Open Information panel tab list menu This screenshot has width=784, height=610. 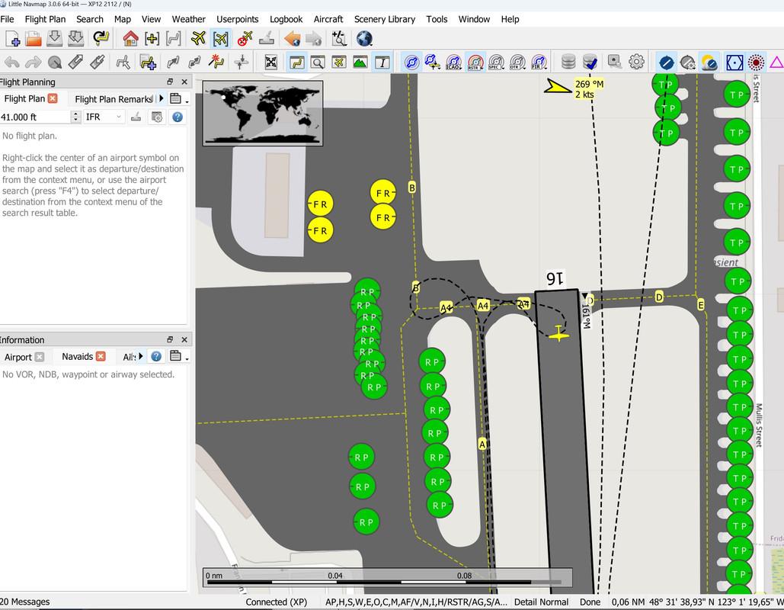pyautogui.click(x=177, y=356)
